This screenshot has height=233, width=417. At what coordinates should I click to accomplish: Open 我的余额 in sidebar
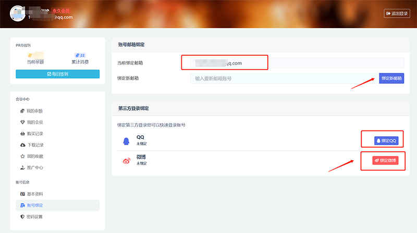[x=34, y=111]
